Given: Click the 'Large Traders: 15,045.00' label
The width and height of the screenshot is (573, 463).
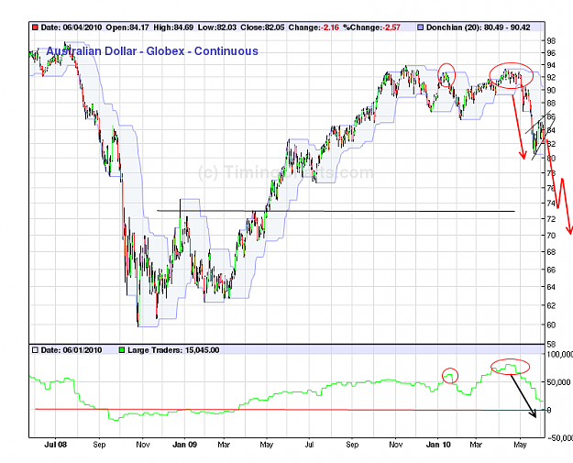Looking at the screenshot, I should point(173,350).
